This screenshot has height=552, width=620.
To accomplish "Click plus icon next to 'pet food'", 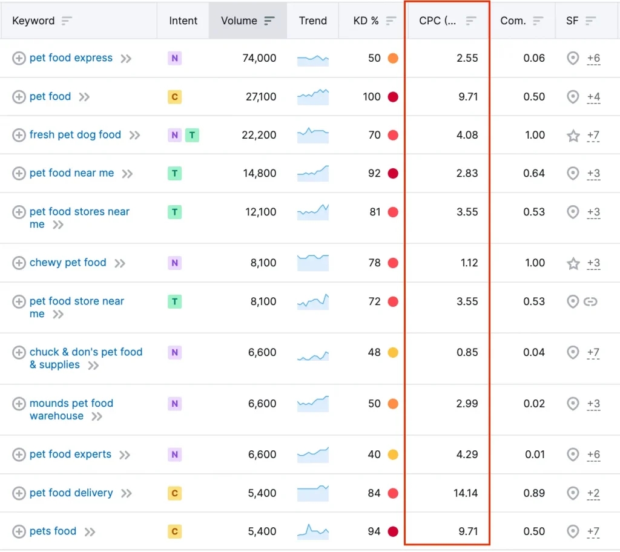I will [x=19, y=97].
